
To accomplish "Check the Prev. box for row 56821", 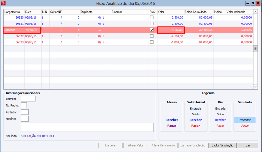I will click(152, 23).
